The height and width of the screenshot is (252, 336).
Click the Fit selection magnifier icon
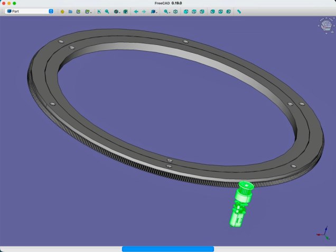(x=107, y=11)
